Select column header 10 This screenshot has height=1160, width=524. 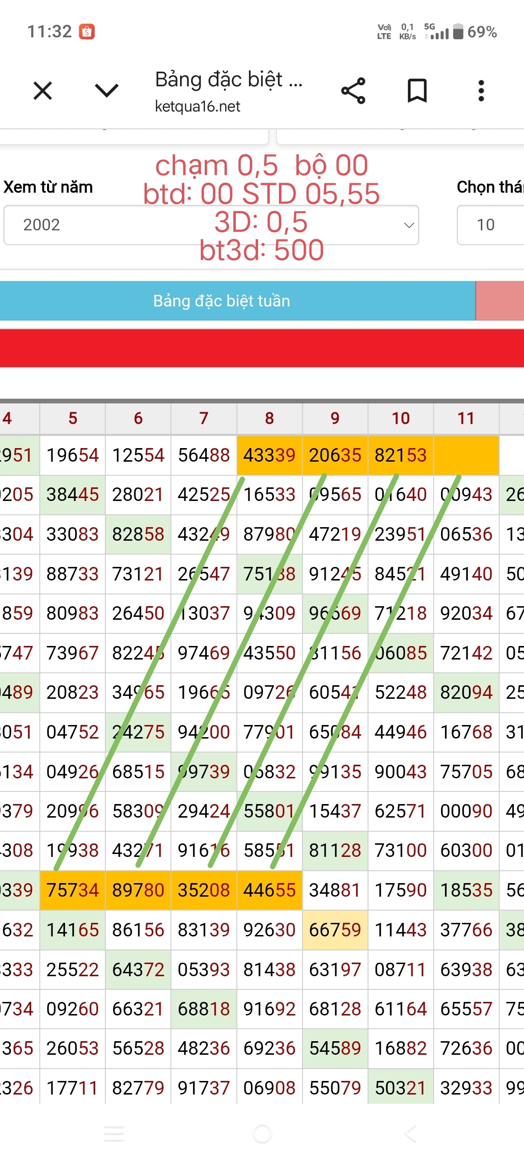tap(401, 418)
